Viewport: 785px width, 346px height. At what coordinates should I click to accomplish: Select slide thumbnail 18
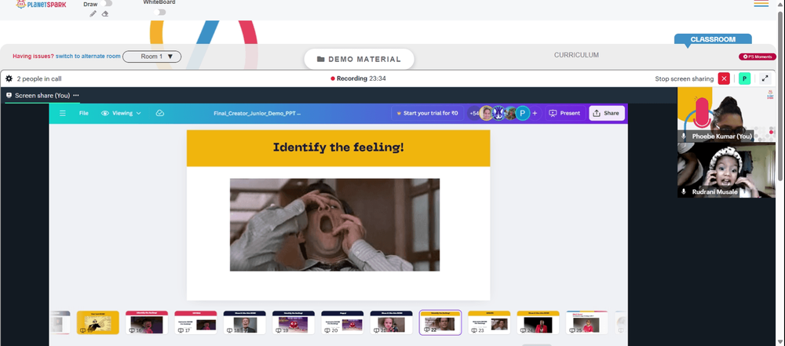click(244, 322)
